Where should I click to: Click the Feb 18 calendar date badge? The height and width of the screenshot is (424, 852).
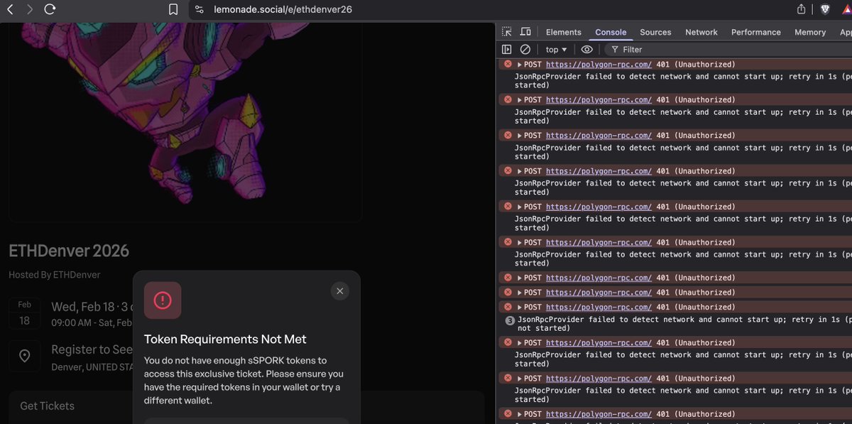(25, 313)
